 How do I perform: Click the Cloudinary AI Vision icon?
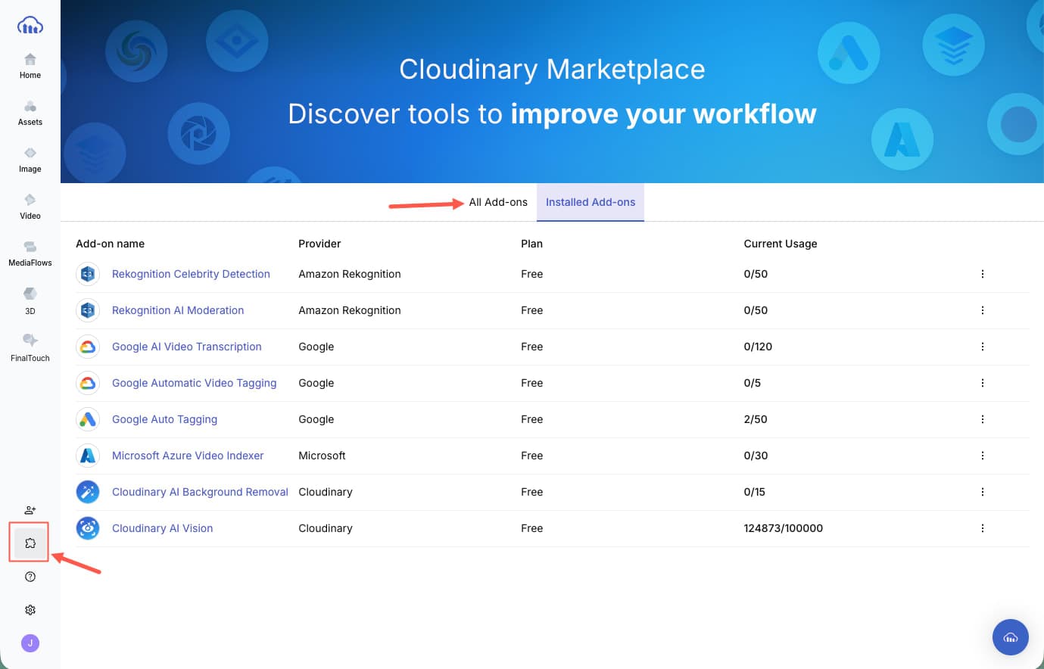point(88,528)
